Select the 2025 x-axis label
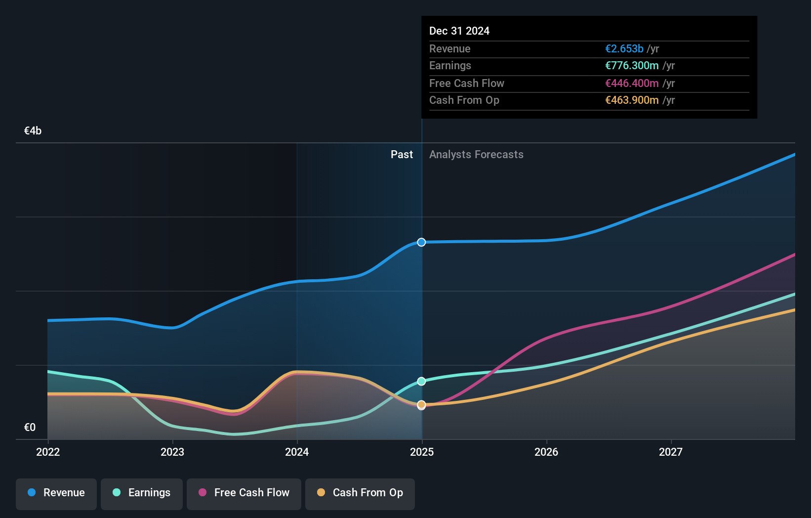The height and width of the screenshot is (518, 811). tap(422, 452)
